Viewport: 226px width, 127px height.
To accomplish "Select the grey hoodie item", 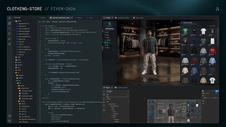I will 203,51.
